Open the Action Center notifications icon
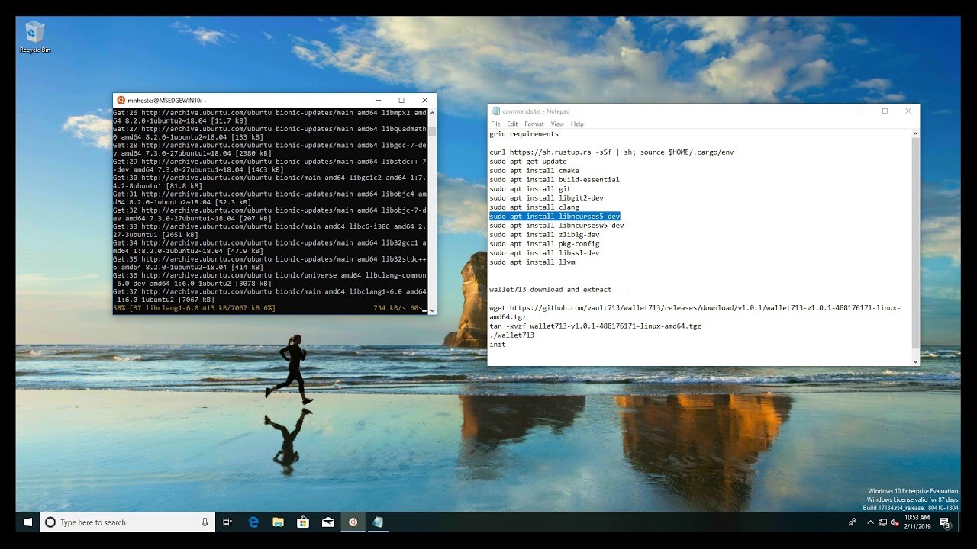This screenshot has height=549, width=977. 945,522
